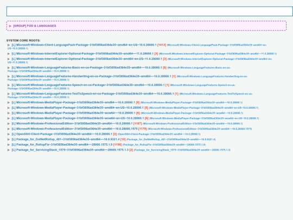This screenshot has height=220, width=293.
Task: Expand InternetExplorer-Optional-Package en-US row arrow
Action: pyautogui.click(x=9, y=59)
